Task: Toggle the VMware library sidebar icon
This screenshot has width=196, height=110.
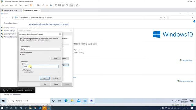Action: [56, 5]
